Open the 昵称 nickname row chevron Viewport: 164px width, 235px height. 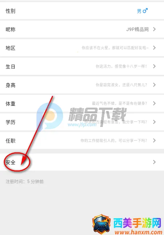[154, 29]
